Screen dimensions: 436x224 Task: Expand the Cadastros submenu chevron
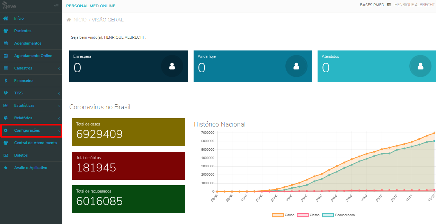(59, 68)
